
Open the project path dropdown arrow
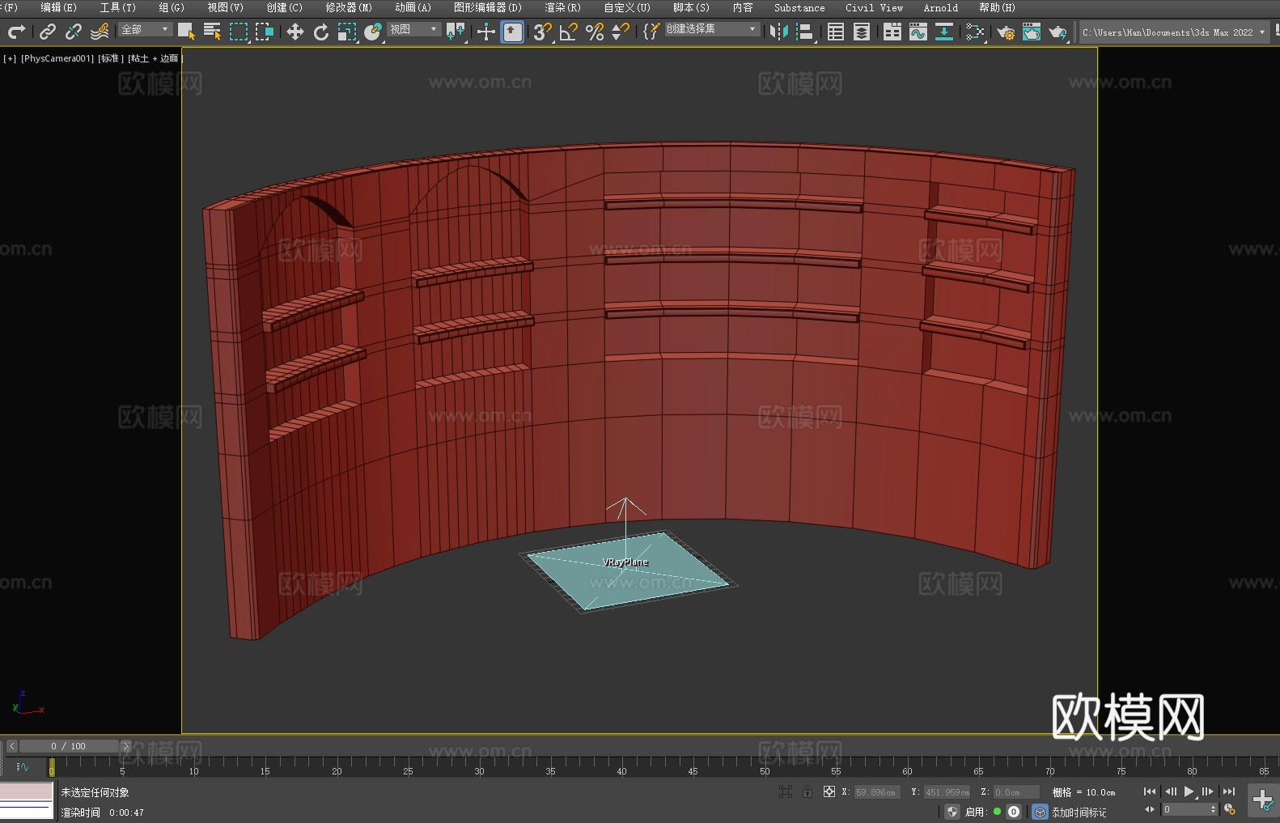[1262, 32]
